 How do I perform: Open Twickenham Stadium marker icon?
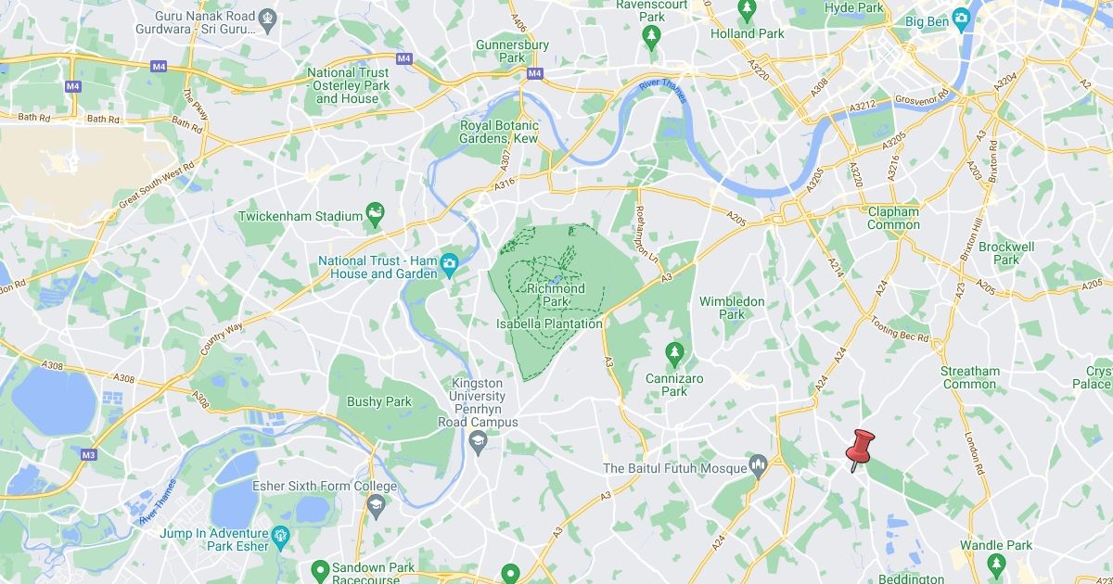[375, 214]
